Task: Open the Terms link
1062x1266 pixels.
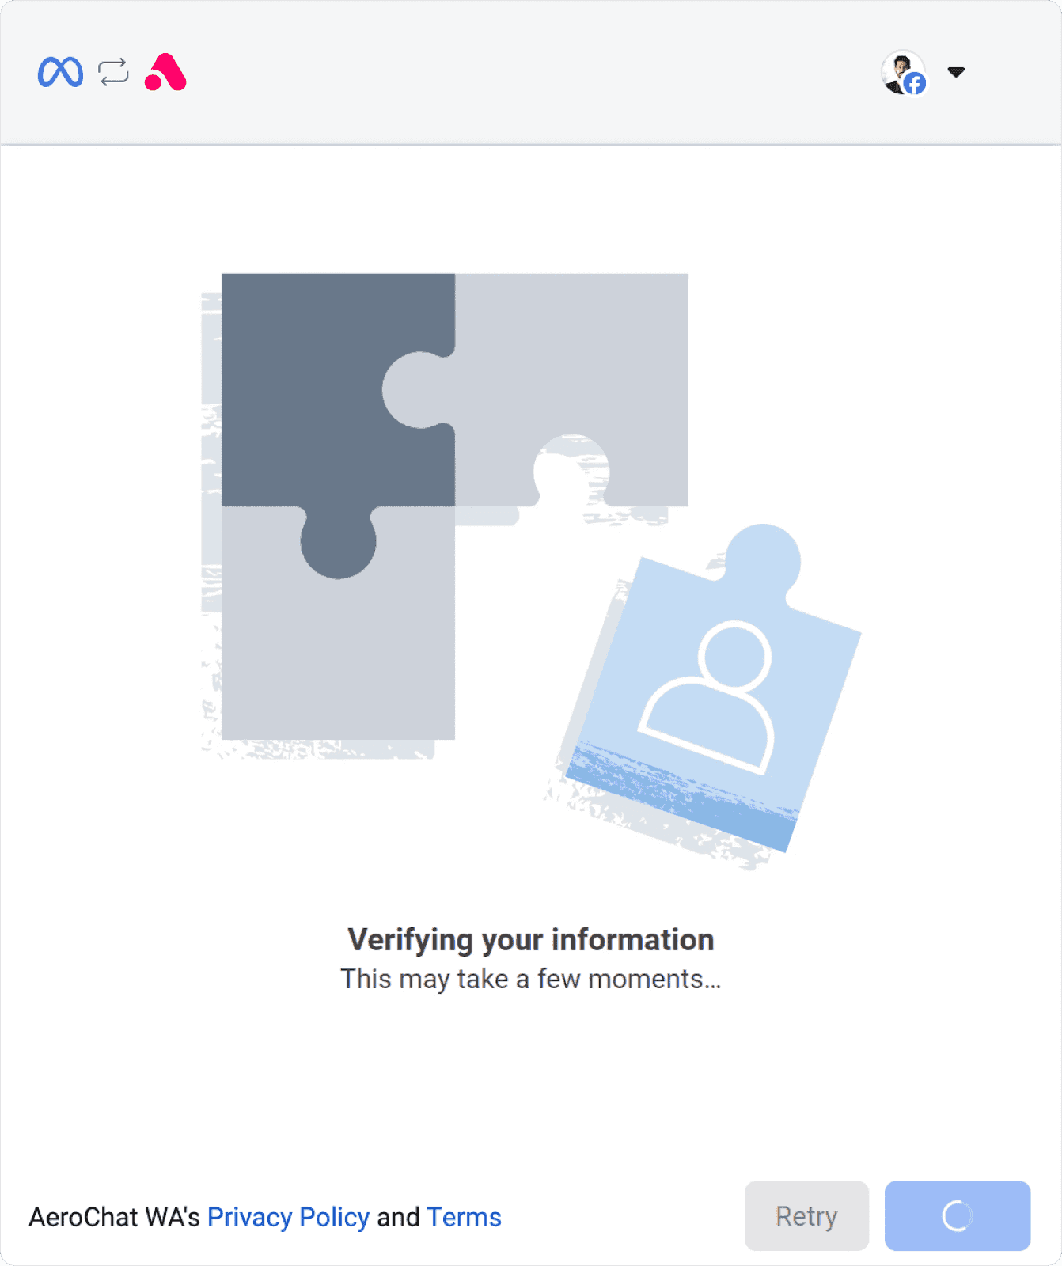Action: pyautogui.click(x=464, y=1217)
